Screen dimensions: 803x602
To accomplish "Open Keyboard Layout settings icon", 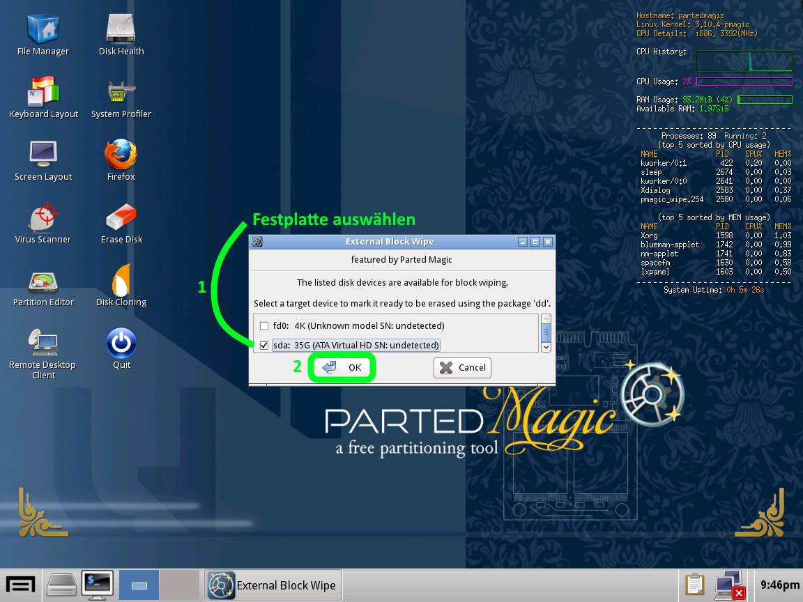I will 43,98.
